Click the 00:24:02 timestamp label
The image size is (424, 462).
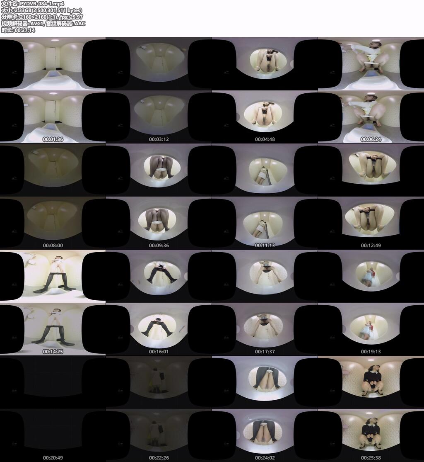click(x=265, y=457)
